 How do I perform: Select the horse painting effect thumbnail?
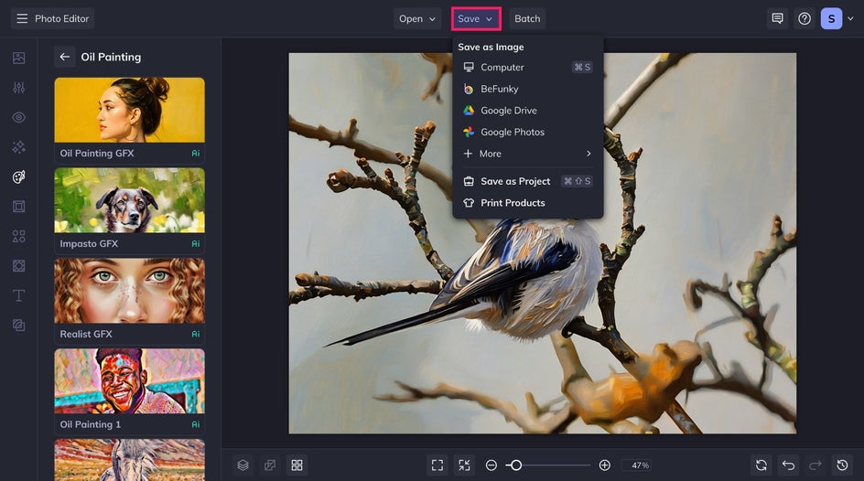point(129,460)
